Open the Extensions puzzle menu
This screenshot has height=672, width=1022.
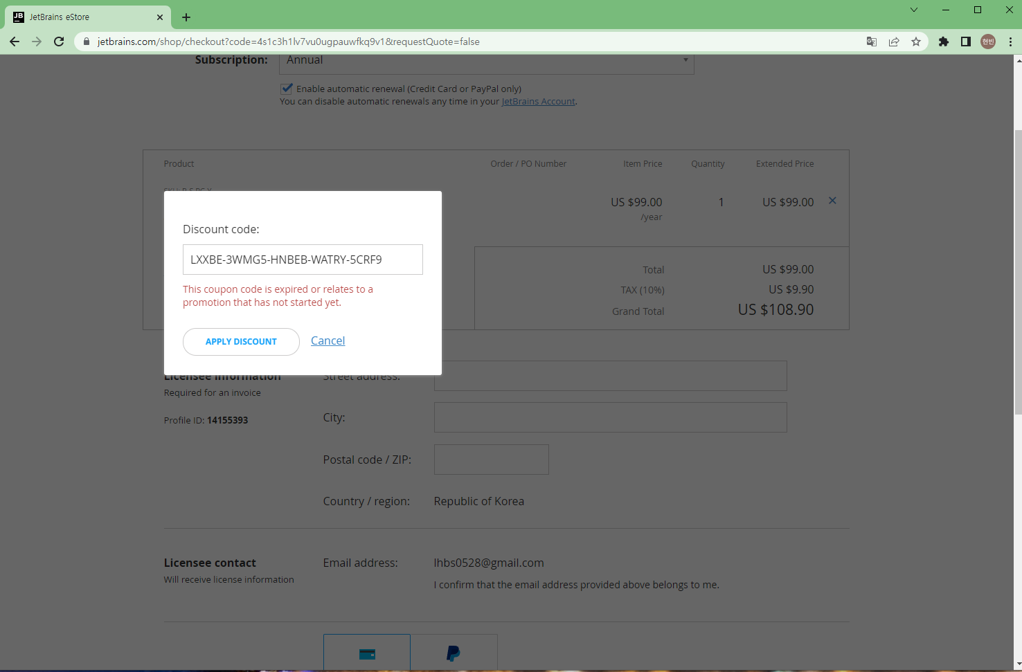(x=943, y=42)
